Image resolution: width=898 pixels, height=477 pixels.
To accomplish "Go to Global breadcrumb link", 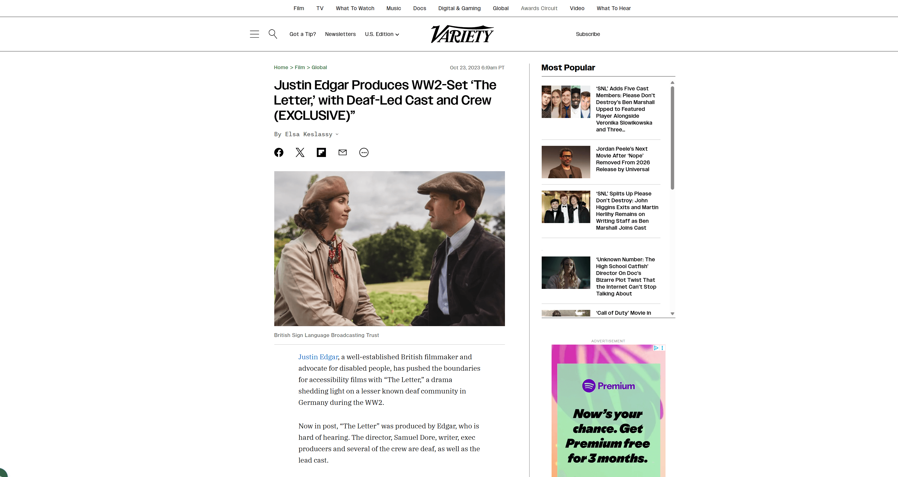I will [x=319, y=67].
